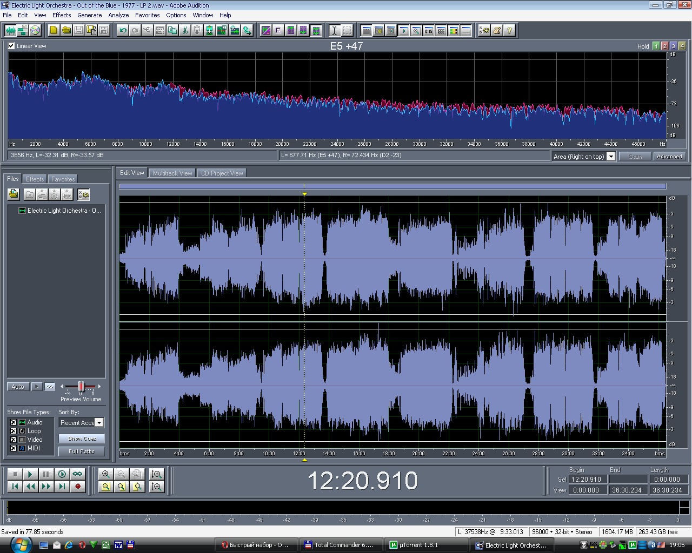Start playback with the Play button

(30, 474)
